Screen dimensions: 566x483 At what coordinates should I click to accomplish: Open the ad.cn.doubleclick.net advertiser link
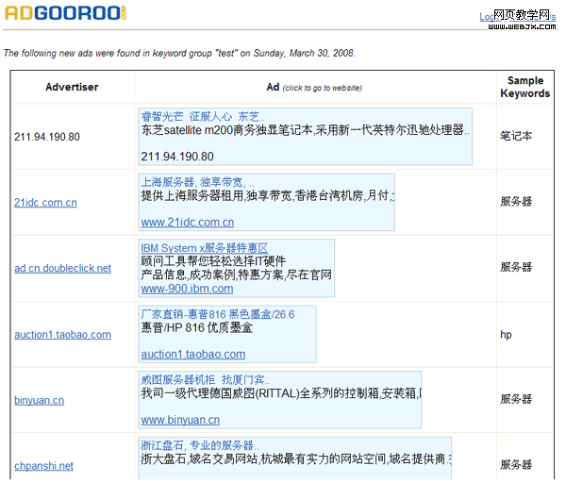(x=62, y=269)
